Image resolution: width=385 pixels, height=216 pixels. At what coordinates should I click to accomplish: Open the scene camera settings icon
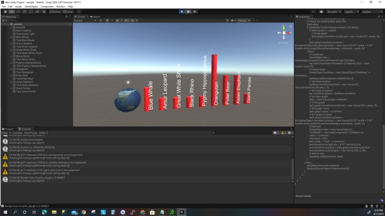(232, 21)
